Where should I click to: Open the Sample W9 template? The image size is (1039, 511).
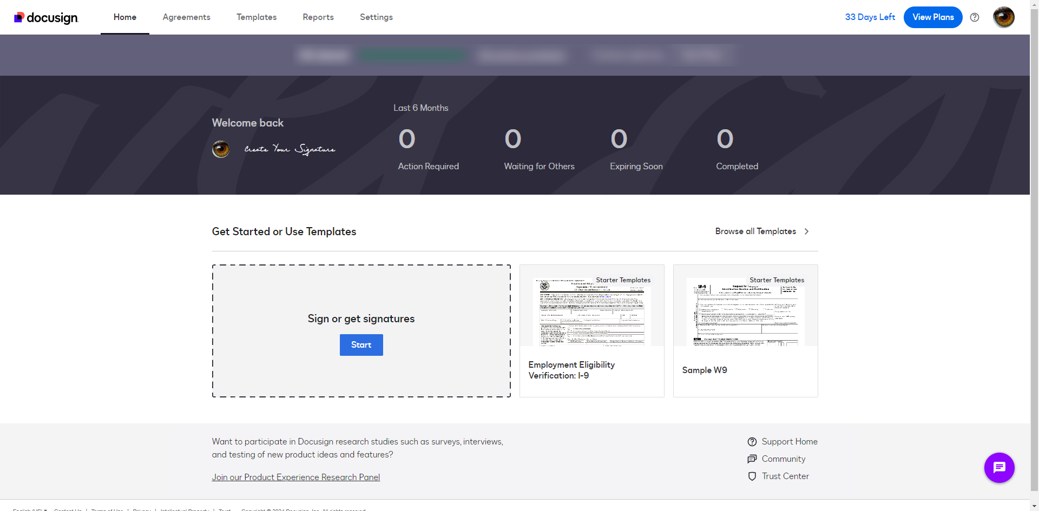[746, 331]
